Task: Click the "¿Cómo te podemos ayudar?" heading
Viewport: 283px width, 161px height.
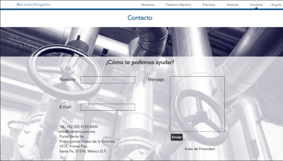Action: point(140,62)
